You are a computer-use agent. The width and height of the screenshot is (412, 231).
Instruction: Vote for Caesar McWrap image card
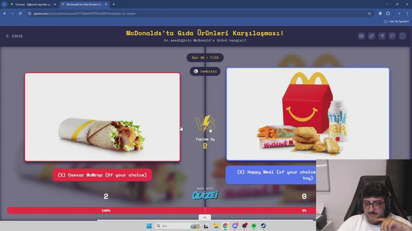(x=102, y=117)
